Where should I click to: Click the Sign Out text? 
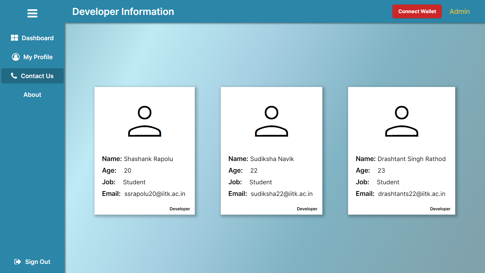click(38, 262)
